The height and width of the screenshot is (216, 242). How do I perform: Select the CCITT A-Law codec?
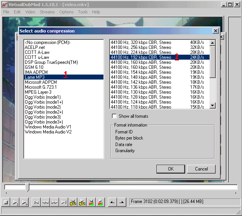[64, 52]
